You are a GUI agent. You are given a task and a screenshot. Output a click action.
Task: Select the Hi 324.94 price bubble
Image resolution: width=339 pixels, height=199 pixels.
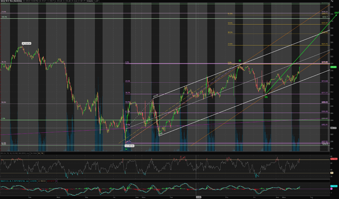pyautogui.click(x=26, y=44)
